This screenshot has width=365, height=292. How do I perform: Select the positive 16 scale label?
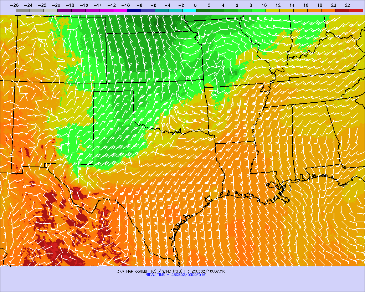306,5
